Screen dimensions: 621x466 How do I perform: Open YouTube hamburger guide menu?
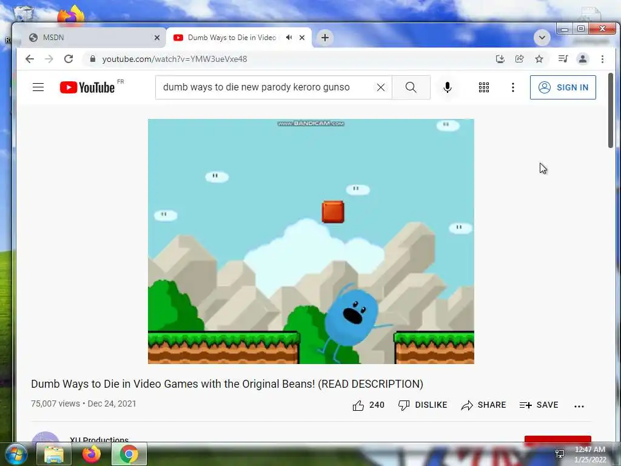tap(38, 87)
